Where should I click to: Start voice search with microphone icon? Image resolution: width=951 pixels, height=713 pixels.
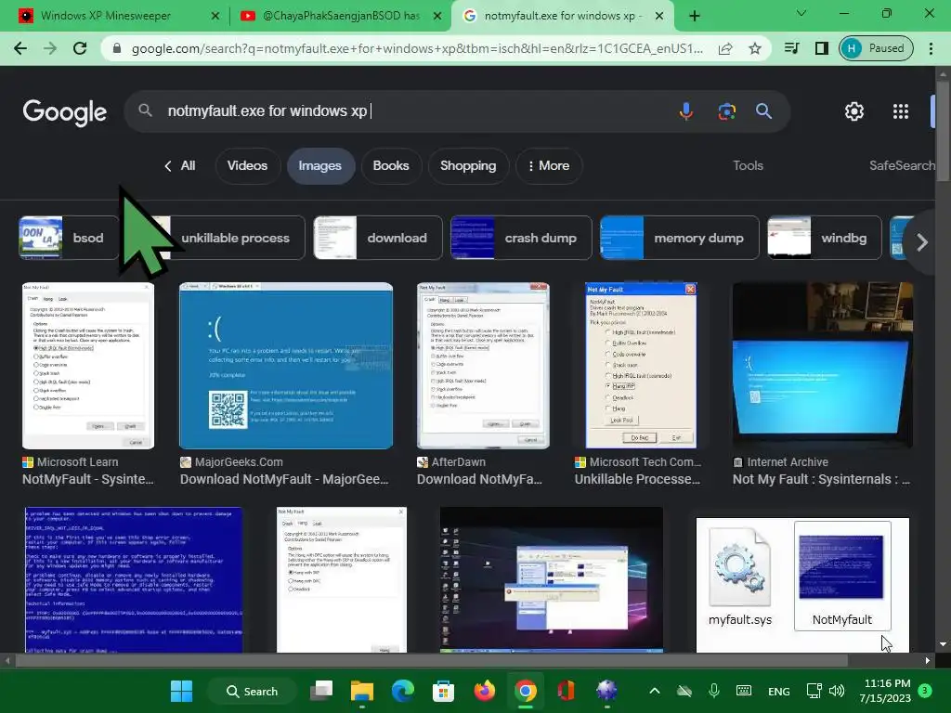pos(686,111)
